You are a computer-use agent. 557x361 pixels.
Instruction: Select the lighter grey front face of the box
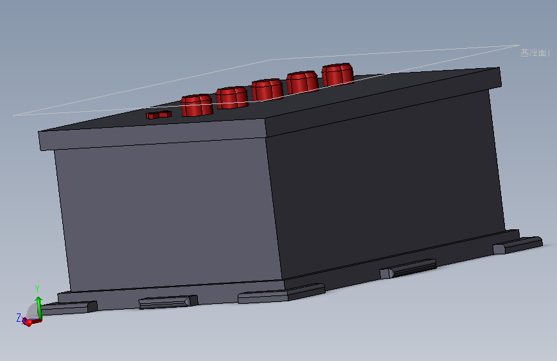point(167,213)
